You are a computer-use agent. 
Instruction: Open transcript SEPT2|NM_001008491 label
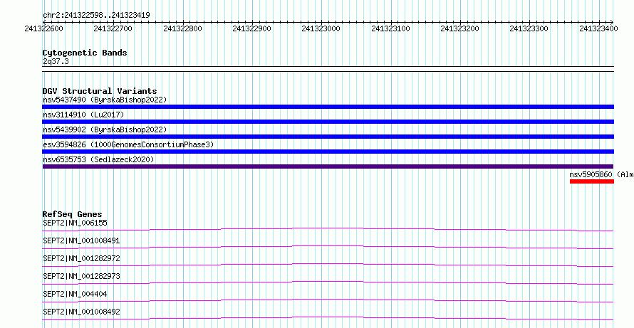[x=81, y=240]
